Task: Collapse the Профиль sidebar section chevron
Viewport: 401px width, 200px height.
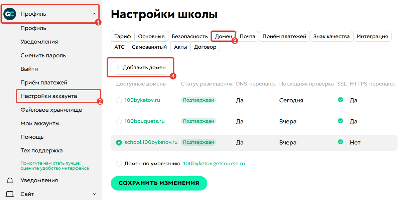Action: pyautogui.click(x=94, y=14)
